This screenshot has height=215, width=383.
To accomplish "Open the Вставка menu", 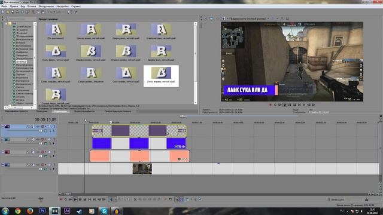I will [32, 7].
